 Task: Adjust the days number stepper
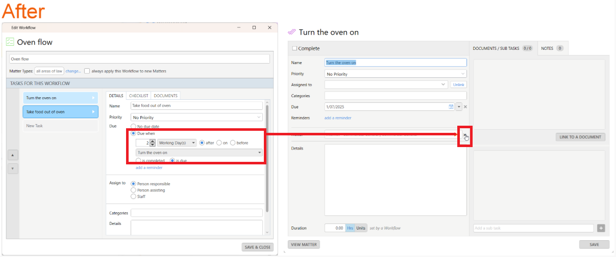(x=152, y=143)
